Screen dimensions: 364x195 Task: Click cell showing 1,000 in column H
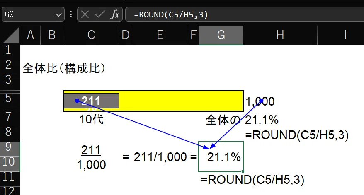click(260, 101)
